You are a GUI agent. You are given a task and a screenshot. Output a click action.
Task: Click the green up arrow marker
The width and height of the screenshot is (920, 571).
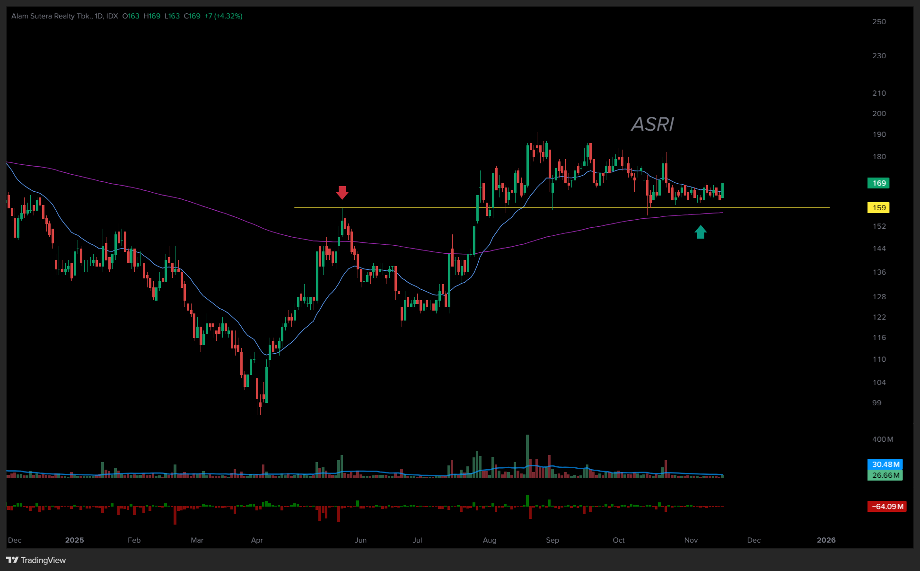[x=701, y=232]
